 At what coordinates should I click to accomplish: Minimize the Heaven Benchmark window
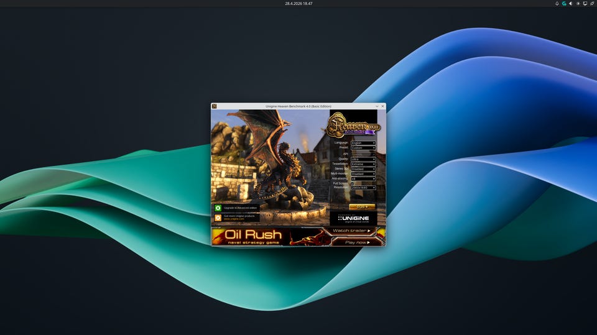377,106
